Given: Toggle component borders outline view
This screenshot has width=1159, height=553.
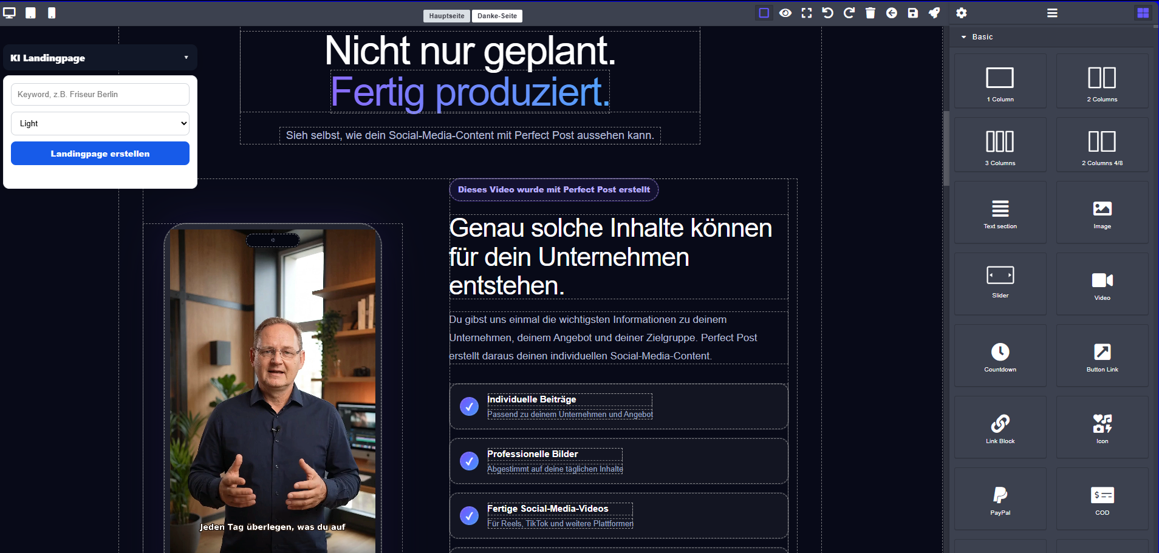Looking at the screenshot, I should click(x=764, y=13).
